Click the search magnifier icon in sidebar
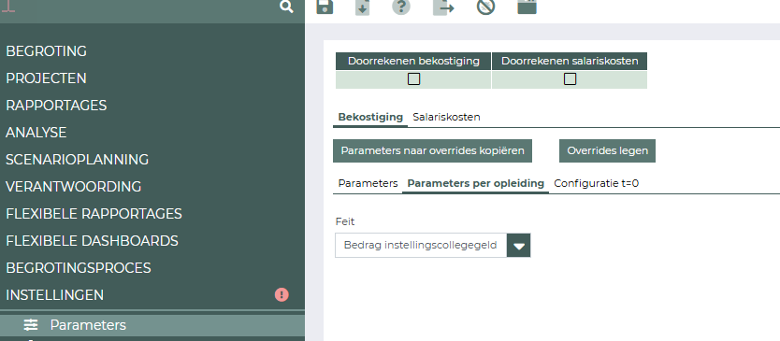The height and width of the screenshot is (341, 780). tap(286, 7)
